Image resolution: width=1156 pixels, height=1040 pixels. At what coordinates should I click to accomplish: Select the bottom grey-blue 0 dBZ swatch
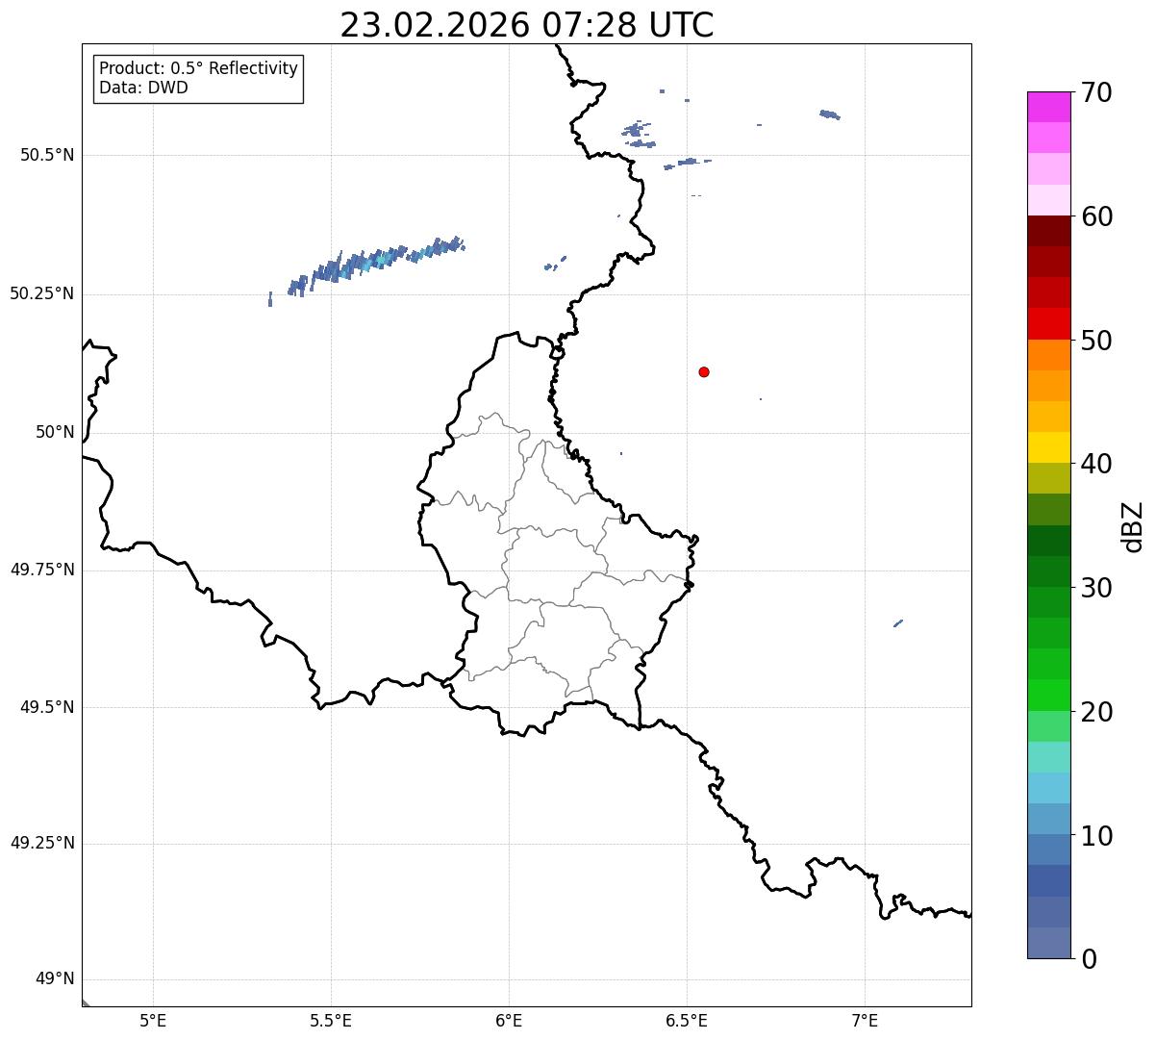(1048, 943)
